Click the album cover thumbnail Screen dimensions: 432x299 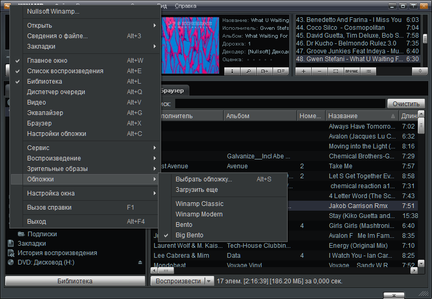click(190, 40)
